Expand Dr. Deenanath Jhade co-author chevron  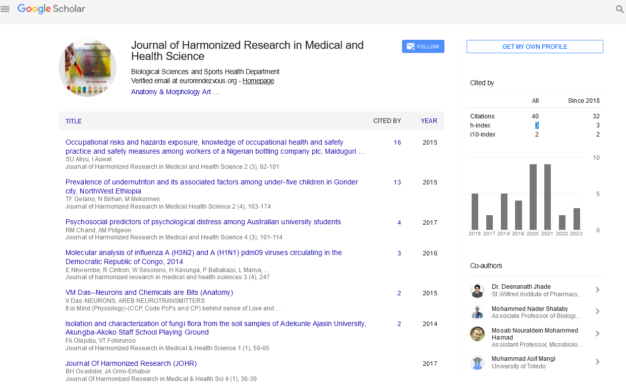tap(597, 290)
